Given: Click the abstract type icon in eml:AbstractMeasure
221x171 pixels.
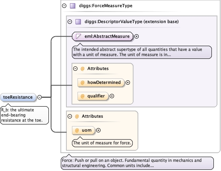Looking at the screenshot, I should [79, 36].
